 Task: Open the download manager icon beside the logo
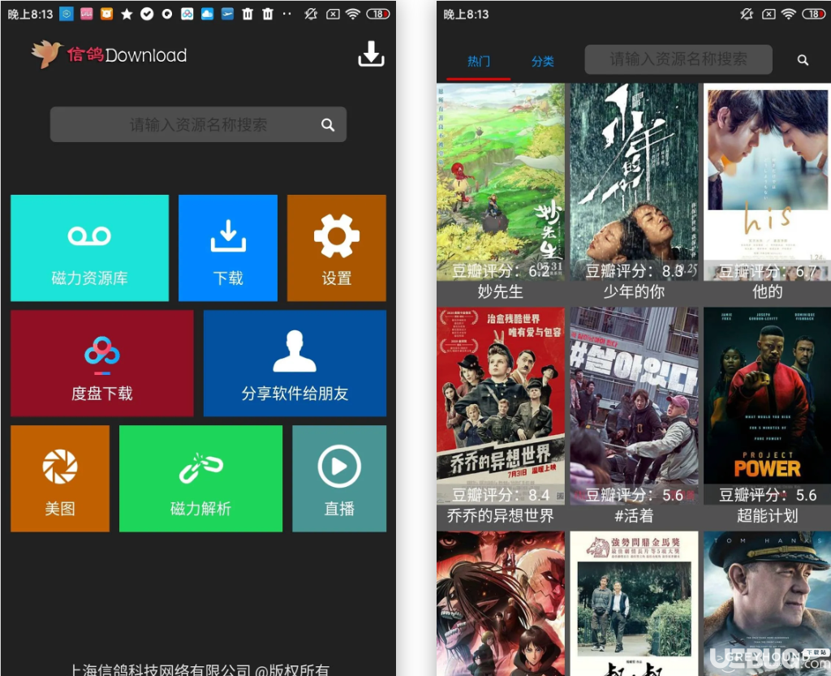(370, 54)
